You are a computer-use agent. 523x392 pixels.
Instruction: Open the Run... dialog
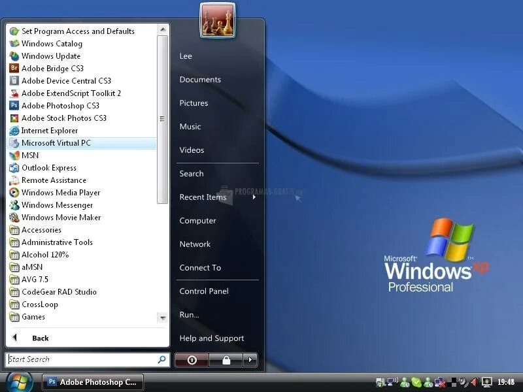[189, 315]
